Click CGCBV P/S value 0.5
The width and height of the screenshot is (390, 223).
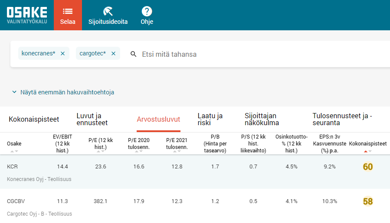[253, 201]
